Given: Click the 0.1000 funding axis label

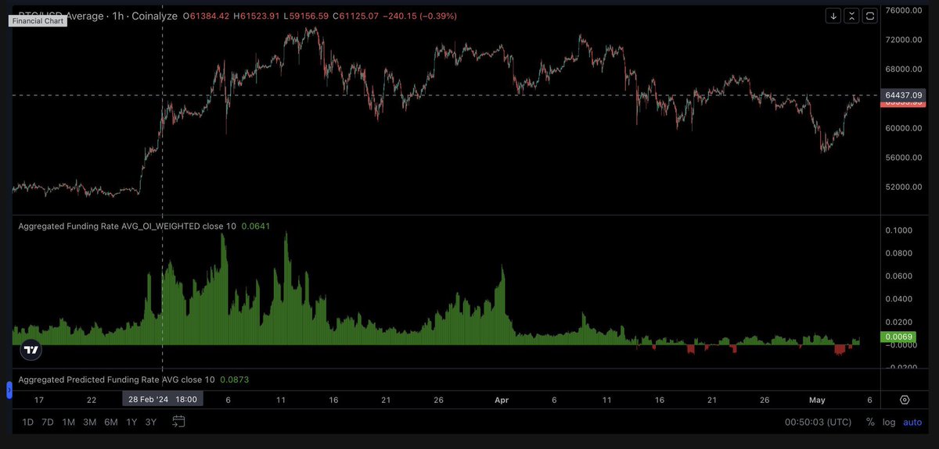Looking at the screenshot, I should [900, 230].
